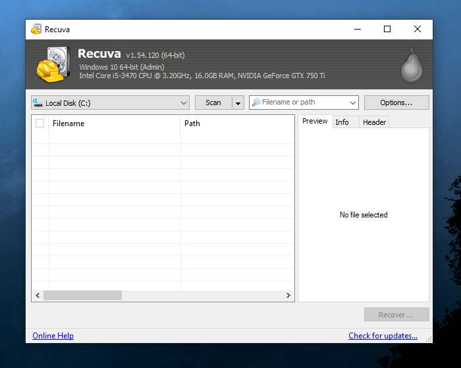Click the Windows 10 64-bit (Admin) text
Image resolution: width=461 pixels, height=368 pixels.
coord(122,67)
